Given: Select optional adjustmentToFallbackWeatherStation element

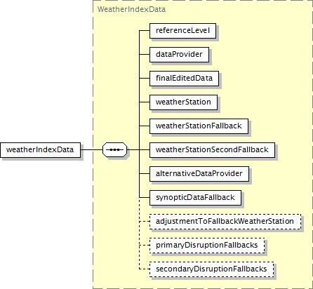Looking at the screenshot, I should pyautogui.click(x=225, y=222).
